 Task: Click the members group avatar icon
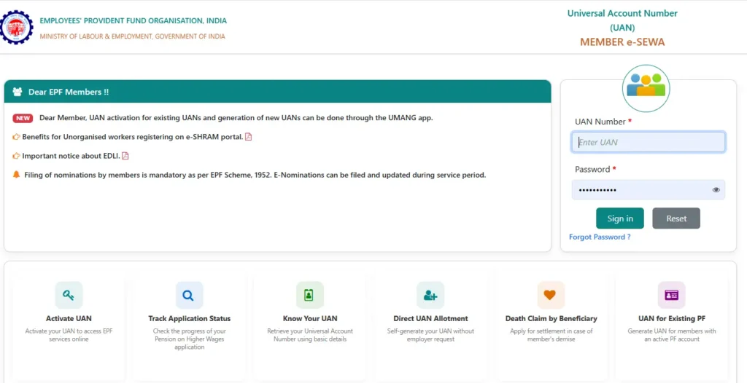(646, 88)
